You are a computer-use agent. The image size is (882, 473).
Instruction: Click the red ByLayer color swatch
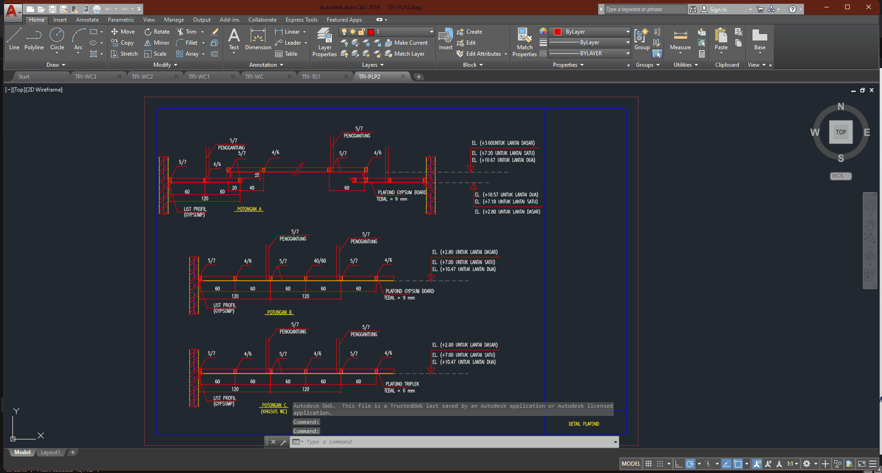[x=558, y=32]
